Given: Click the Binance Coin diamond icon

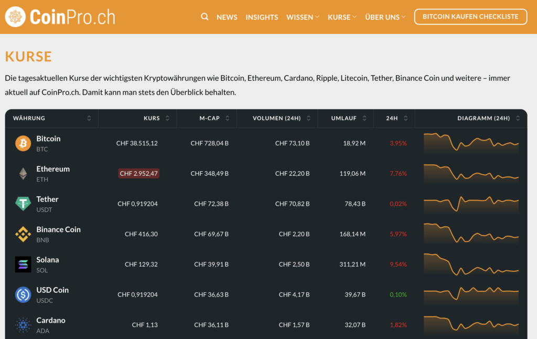Looking at the screenshot, I should pos(23,234).
